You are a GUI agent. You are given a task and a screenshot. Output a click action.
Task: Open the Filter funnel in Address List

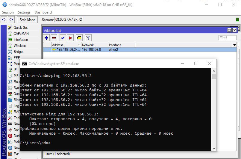pos(88,38)
